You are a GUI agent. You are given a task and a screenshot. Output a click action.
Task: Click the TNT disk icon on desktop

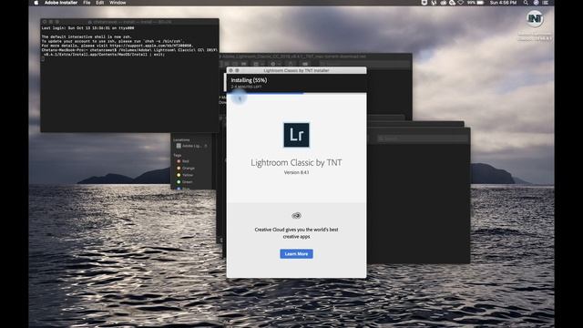click(x=535, y=18)
